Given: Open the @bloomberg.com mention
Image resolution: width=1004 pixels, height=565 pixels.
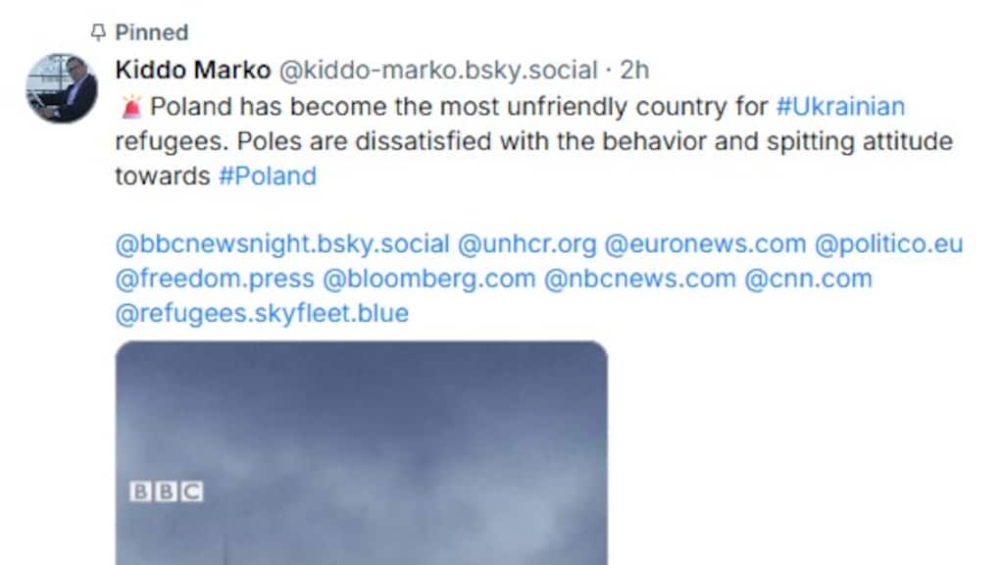Looking at the screenshot, I should 429,279.
